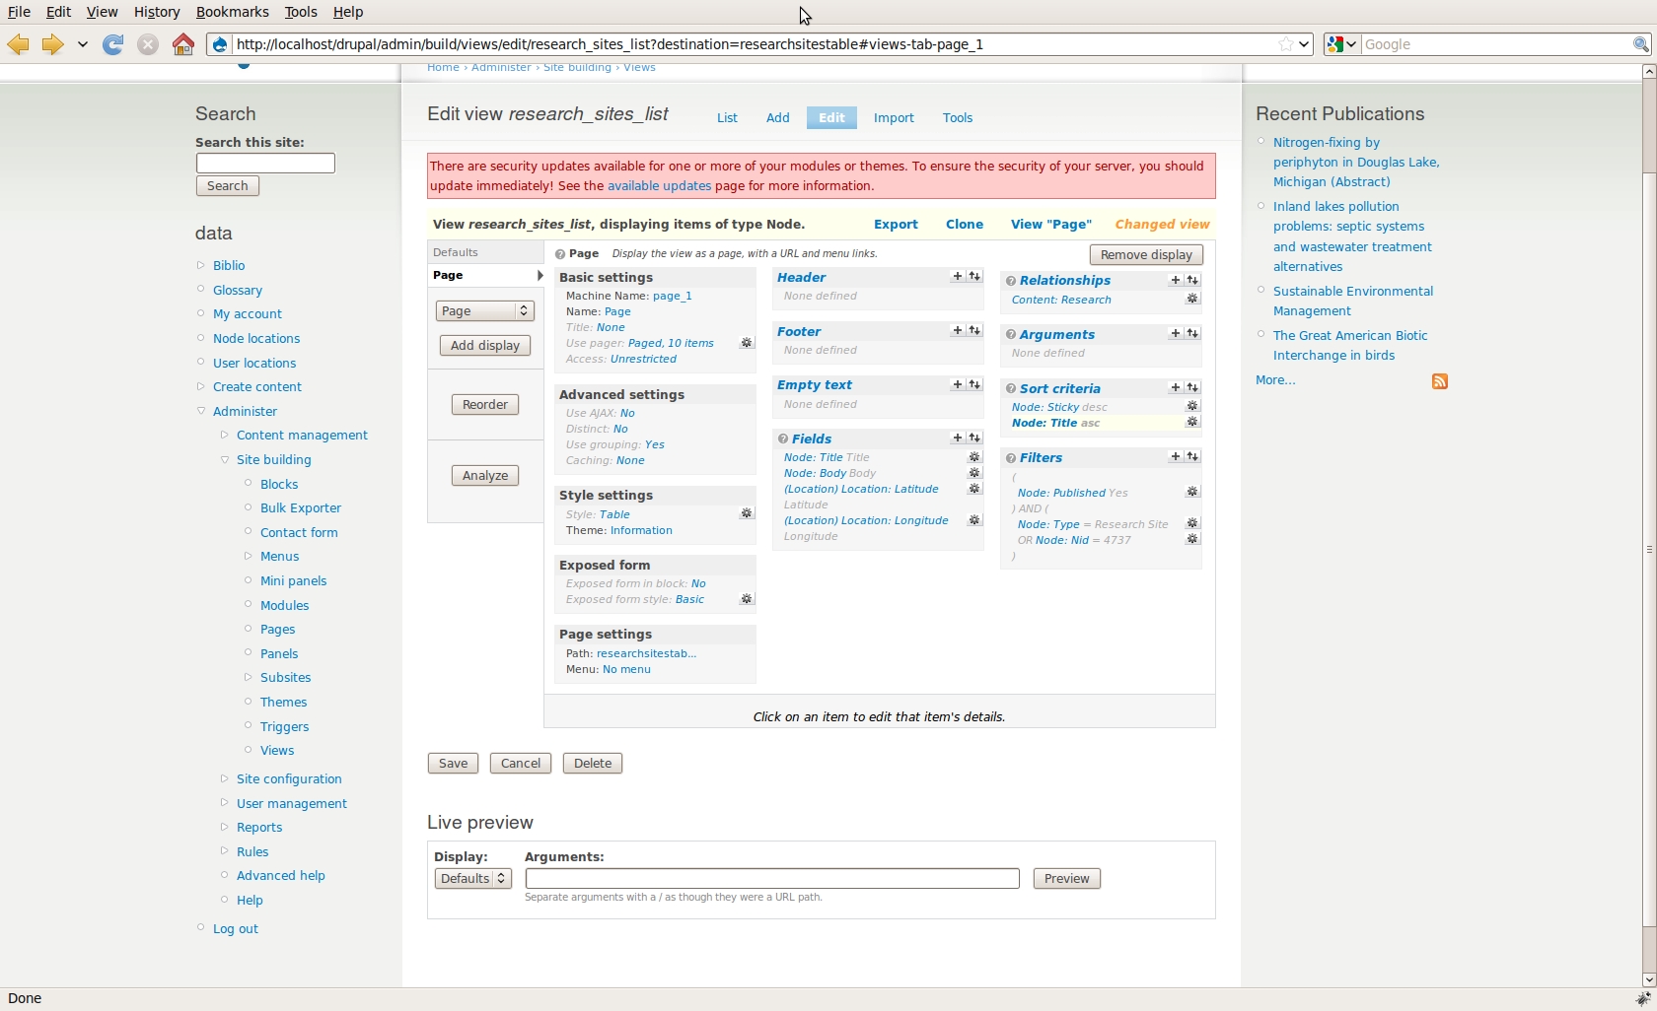Image resolution: width=1657 pixels, height=1011 pixels.
Task: Click the RSS feed icon under Recent Publications
Action: click(1440, 381)
